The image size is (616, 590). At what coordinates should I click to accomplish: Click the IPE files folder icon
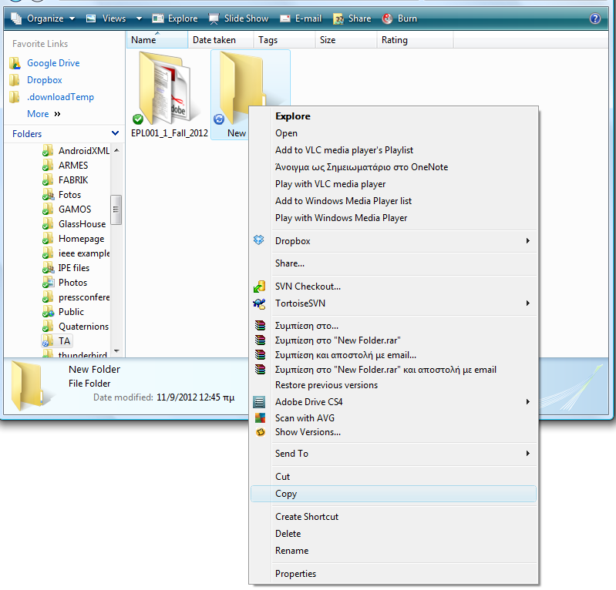point(49,268)
